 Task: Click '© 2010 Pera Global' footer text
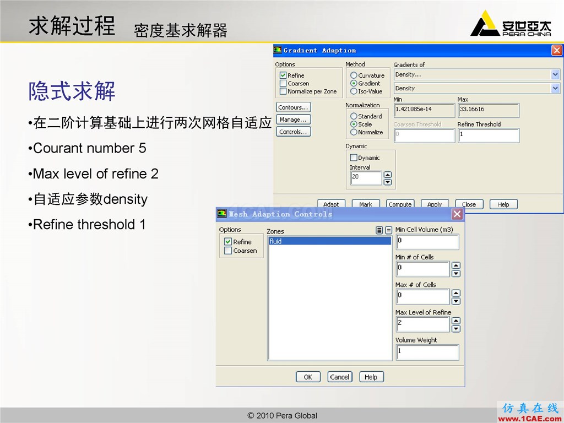point(283,415)
